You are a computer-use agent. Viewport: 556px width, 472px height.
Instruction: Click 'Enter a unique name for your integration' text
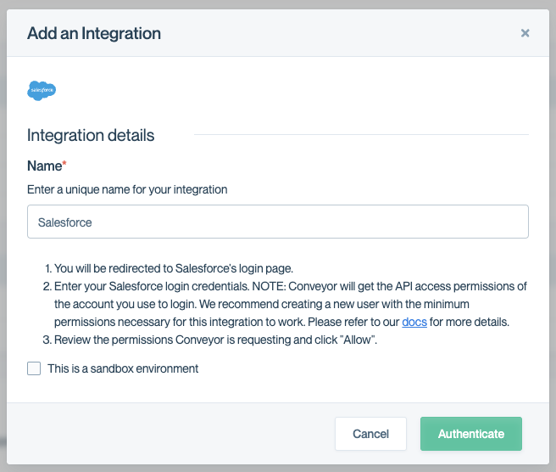(x=127, y=189)
